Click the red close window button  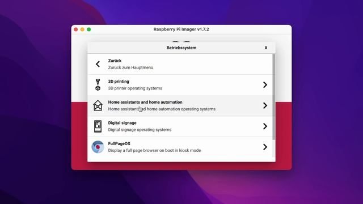point(75,29)
